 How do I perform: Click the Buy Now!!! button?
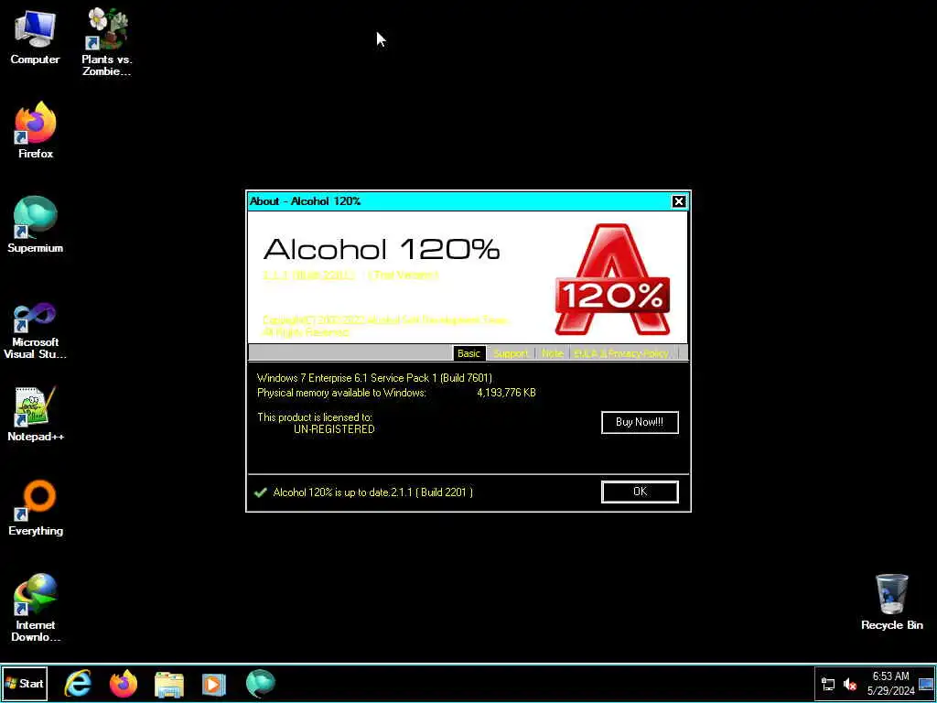[640, 422]
